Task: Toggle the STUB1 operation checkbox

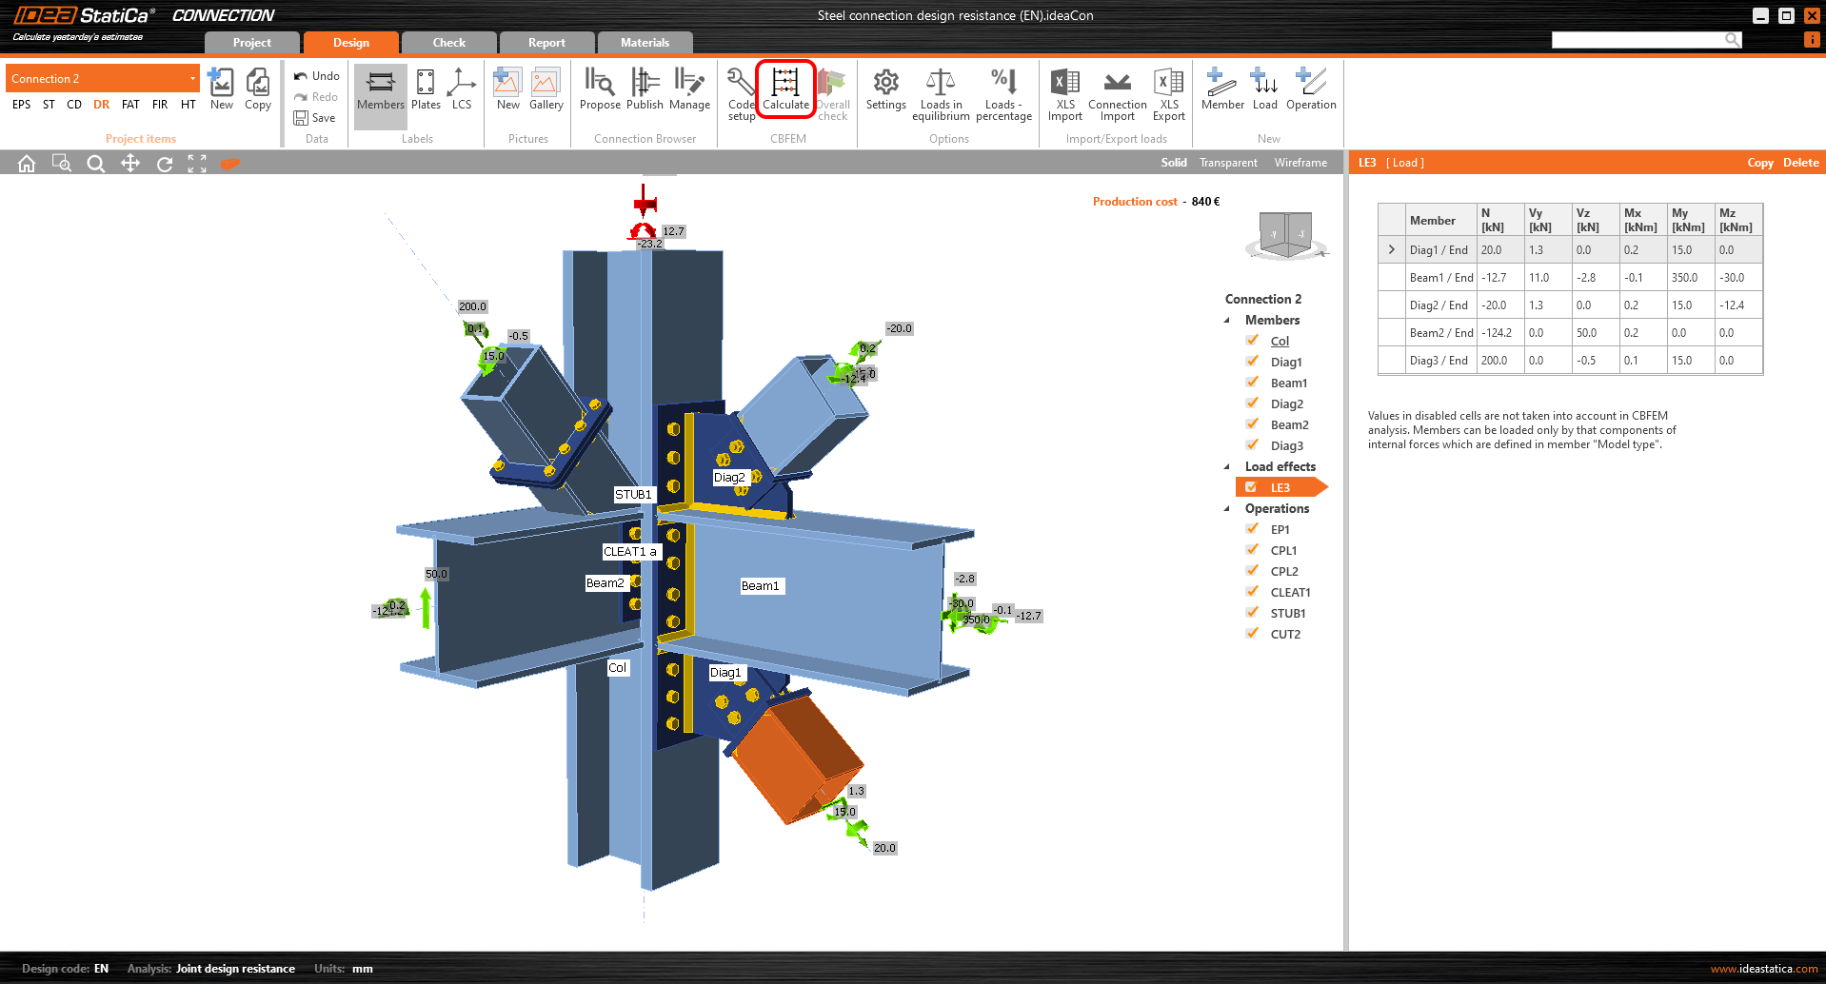Action: pos(1252,612)
